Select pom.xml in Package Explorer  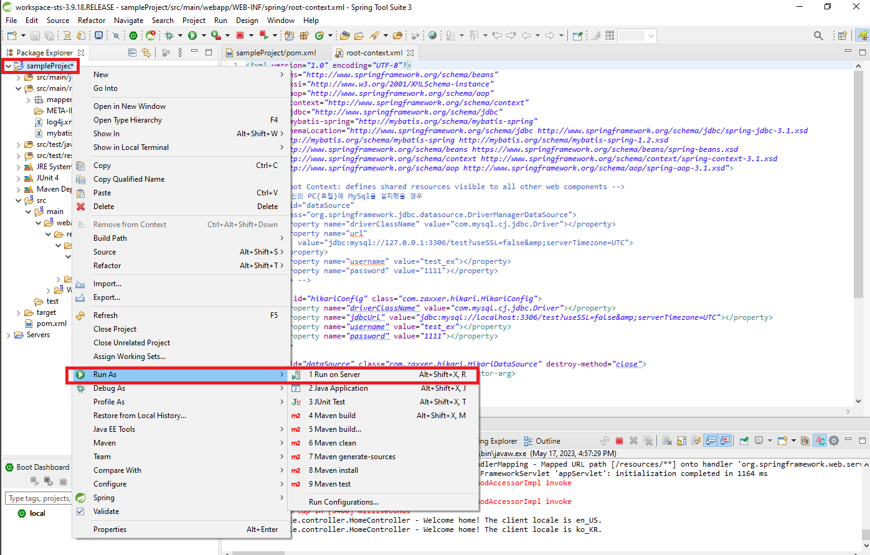click(45, 324)
